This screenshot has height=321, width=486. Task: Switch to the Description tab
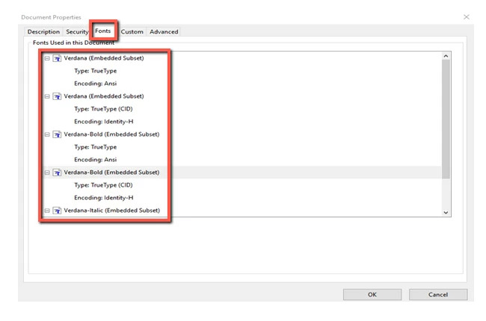coord(43,32)
